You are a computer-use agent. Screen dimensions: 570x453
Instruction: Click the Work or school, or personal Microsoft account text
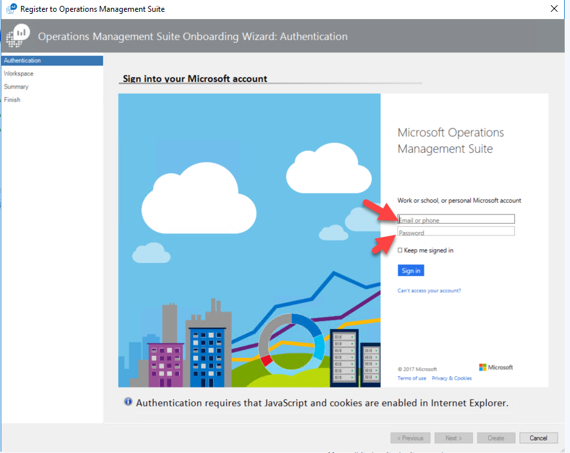(459, 201)
